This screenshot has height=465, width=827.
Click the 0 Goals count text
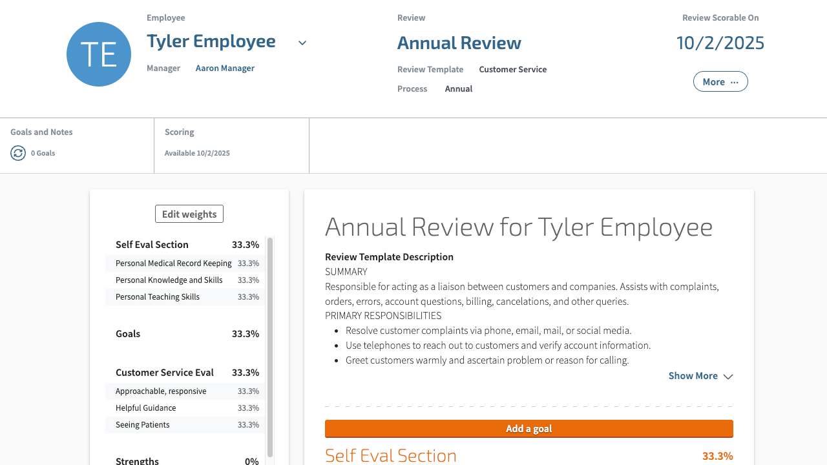(43, 153)
